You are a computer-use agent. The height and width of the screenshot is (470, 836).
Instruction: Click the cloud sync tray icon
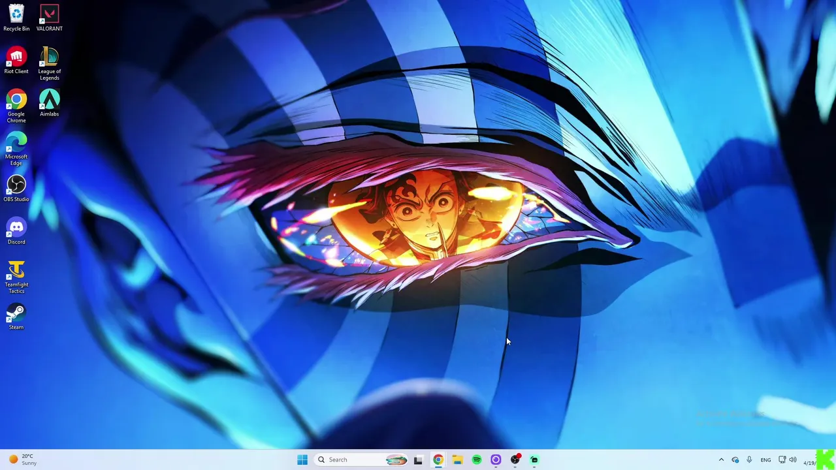(x=735, y=460)
